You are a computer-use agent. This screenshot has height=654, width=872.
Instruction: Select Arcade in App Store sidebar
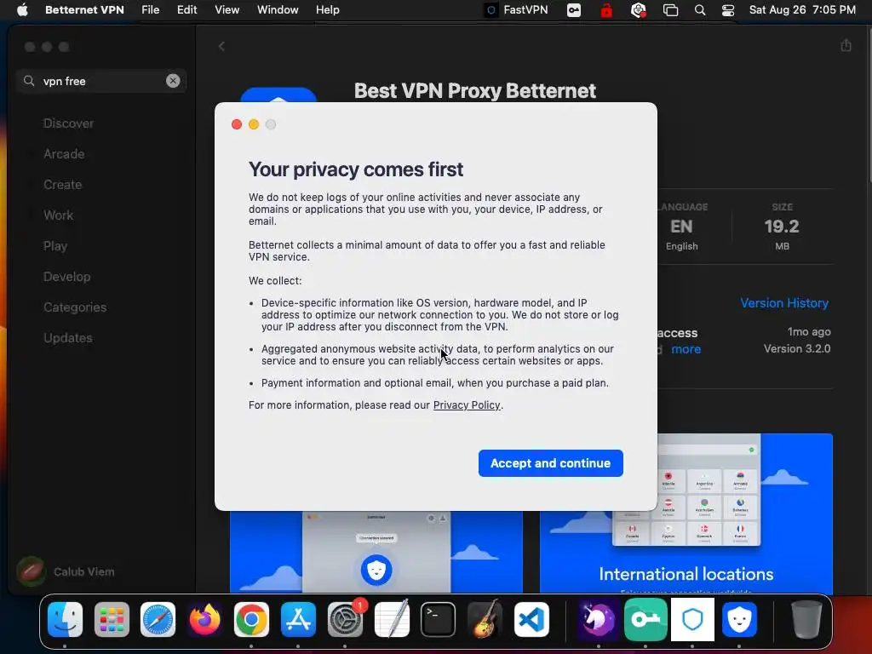click(x=64, y=154)
